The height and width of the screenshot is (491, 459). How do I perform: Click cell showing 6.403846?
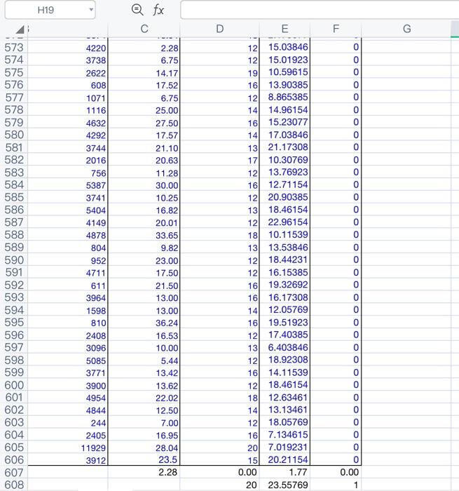(285, 348)
